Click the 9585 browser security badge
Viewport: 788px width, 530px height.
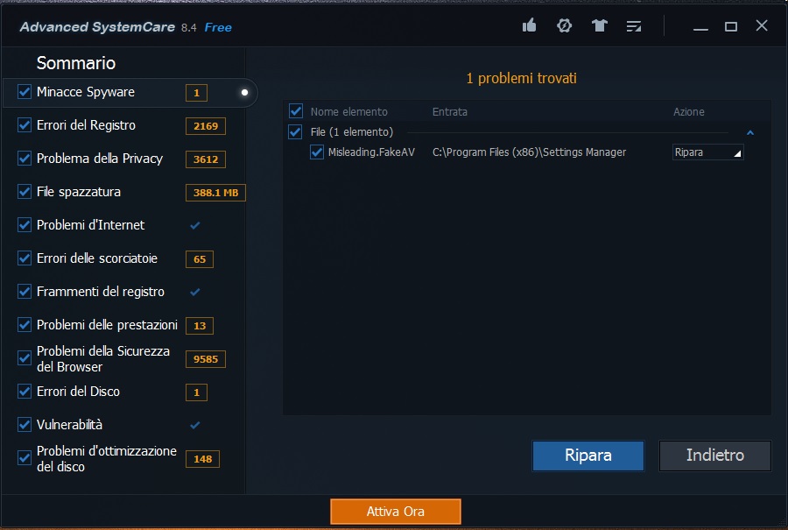pyautogui.click(x=206, y=359)
